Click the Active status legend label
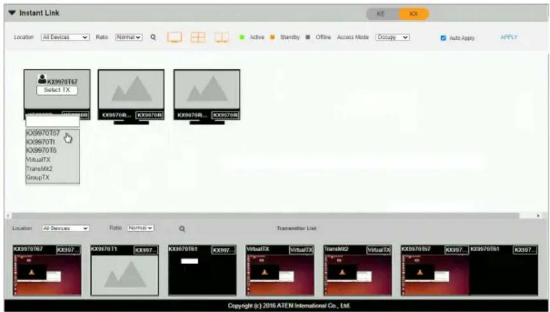 click(x=257, y=37)
